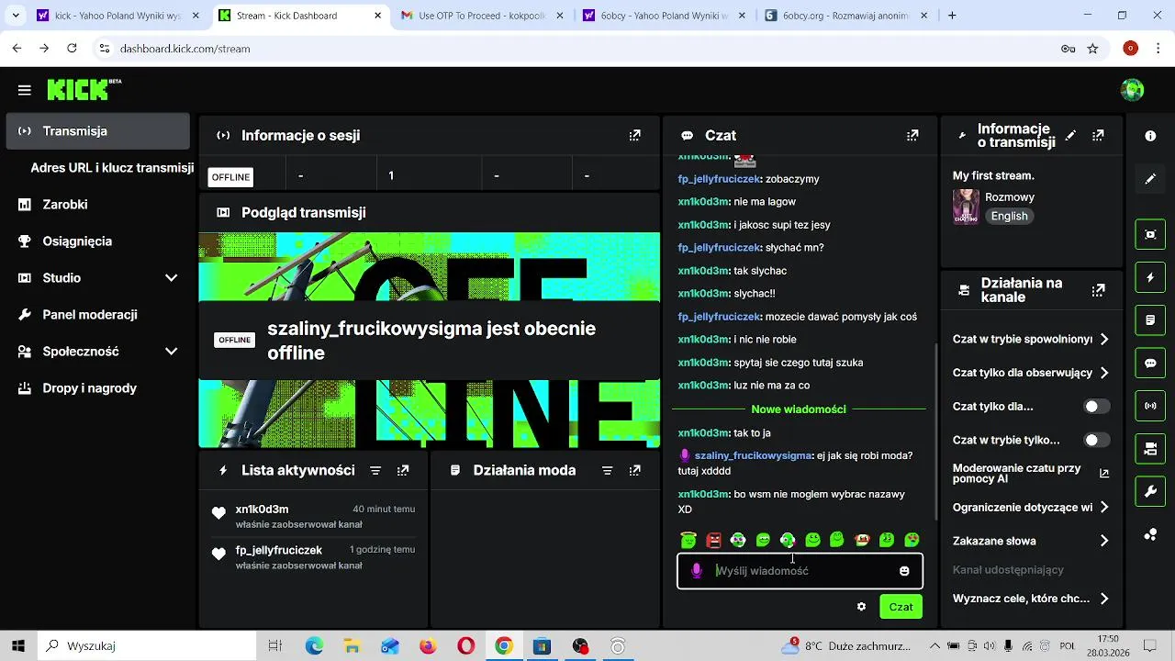Click the chat panel vertical scrollbar
Screen dimensions: 1175x661
[x=935, y=431]
